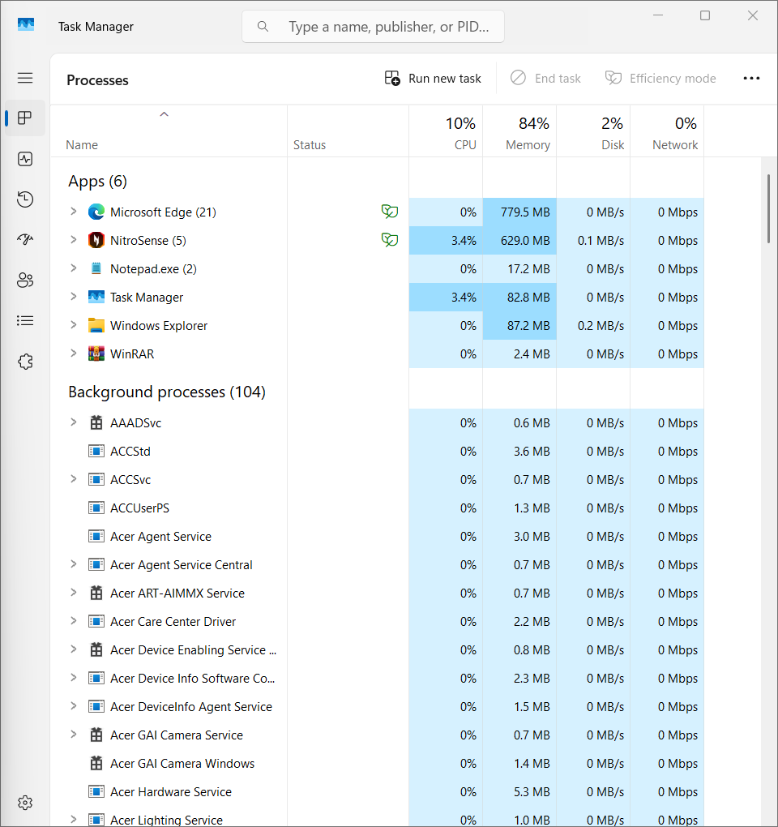Image resolution: width=778 pixels, height=827 pixels.
Task: Click the Acer Hardware Service icon
Action: pos(96,791)
